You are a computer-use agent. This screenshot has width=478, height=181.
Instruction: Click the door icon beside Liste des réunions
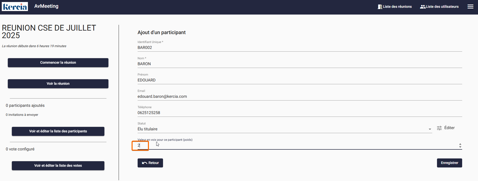coord(380,7)
